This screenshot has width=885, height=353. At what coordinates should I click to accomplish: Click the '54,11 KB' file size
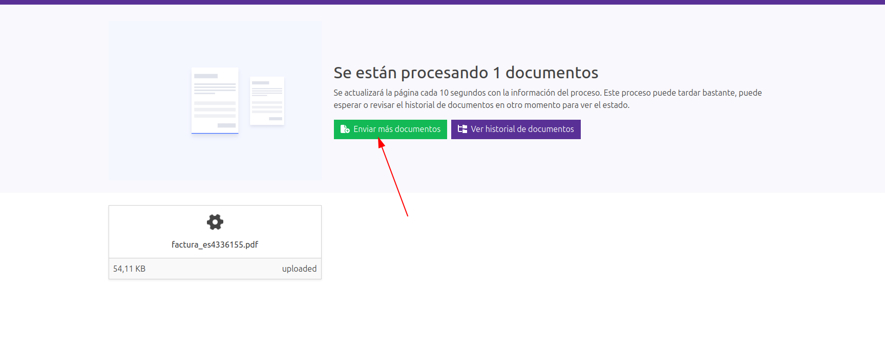pos(129,269)
